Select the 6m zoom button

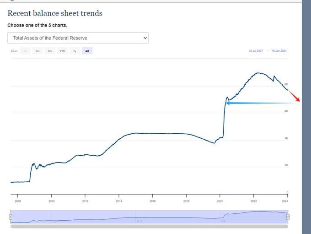coord(50,51)
